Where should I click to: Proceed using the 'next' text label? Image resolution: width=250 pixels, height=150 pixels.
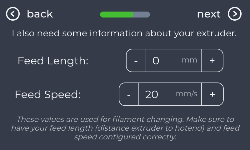point(209,14)
